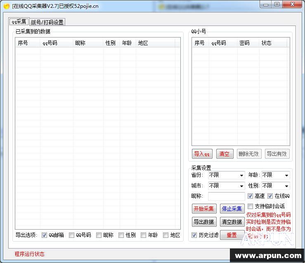This screenshot has width=305, height=263.
Task: Click 年龄 column header in collected data table
Action: pos(128,43)
